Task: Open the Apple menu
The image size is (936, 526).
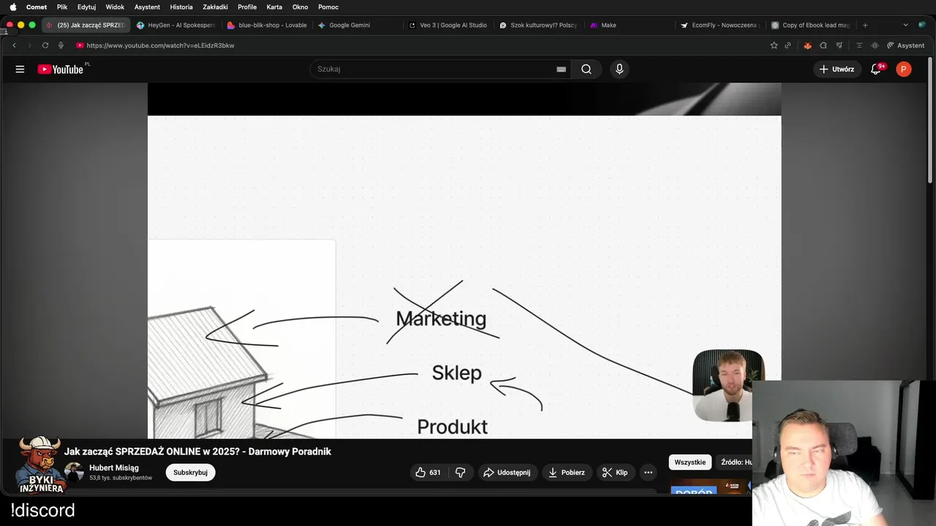Action: coord(12,7)
